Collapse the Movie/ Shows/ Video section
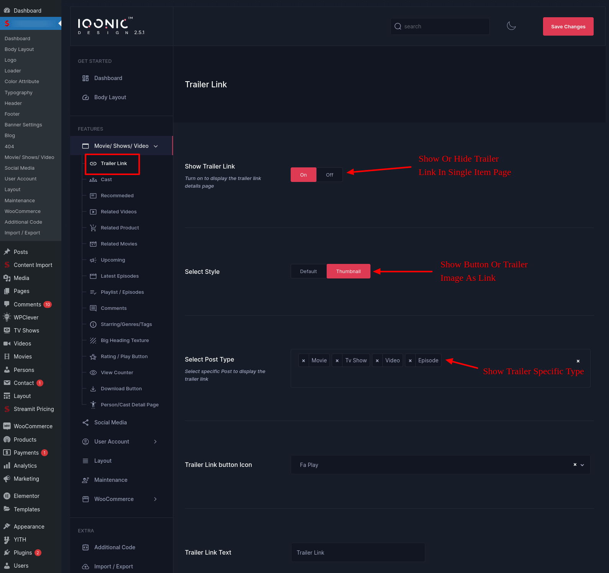Screen dimensions: 609x573 (156, 146)
